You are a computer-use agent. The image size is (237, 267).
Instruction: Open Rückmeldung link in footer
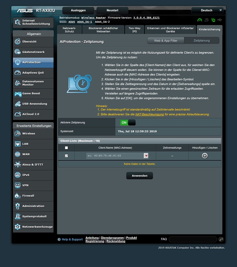(x=116, y=241)
